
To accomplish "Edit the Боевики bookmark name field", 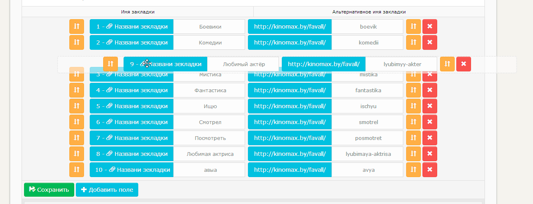I will (x=209, y=27).
